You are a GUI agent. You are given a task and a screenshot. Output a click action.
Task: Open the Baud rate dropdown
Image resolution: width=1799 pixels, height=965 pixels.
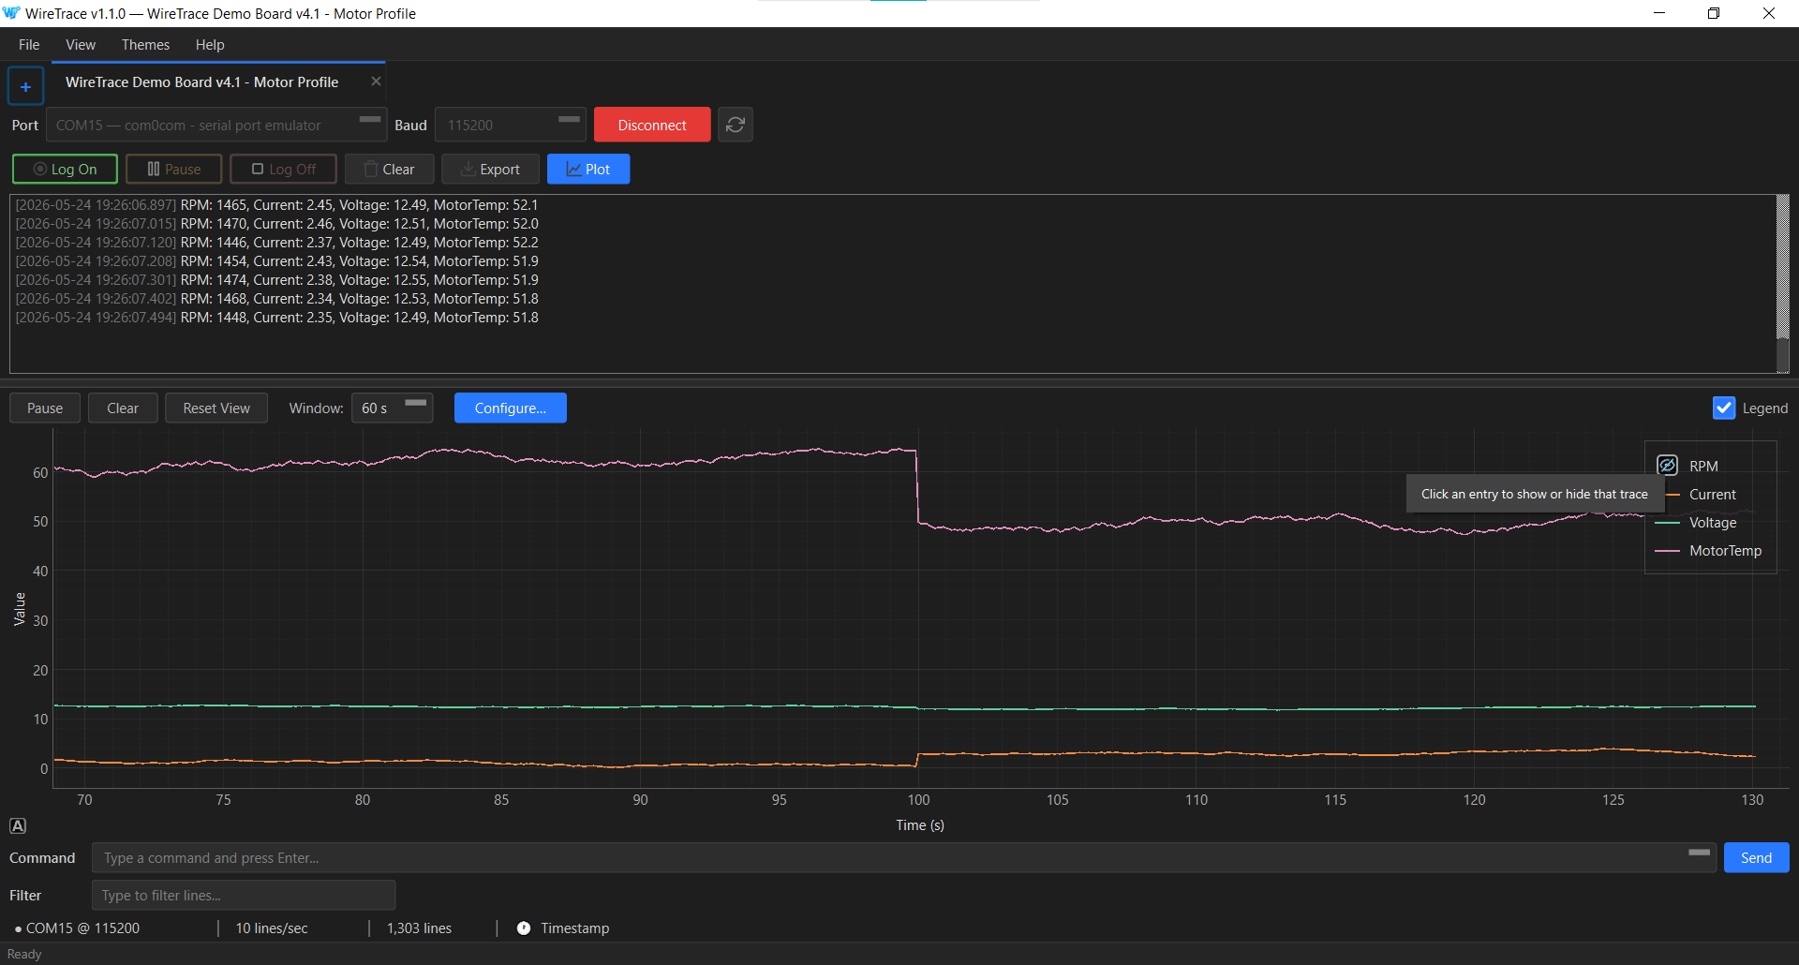point(511,125)
